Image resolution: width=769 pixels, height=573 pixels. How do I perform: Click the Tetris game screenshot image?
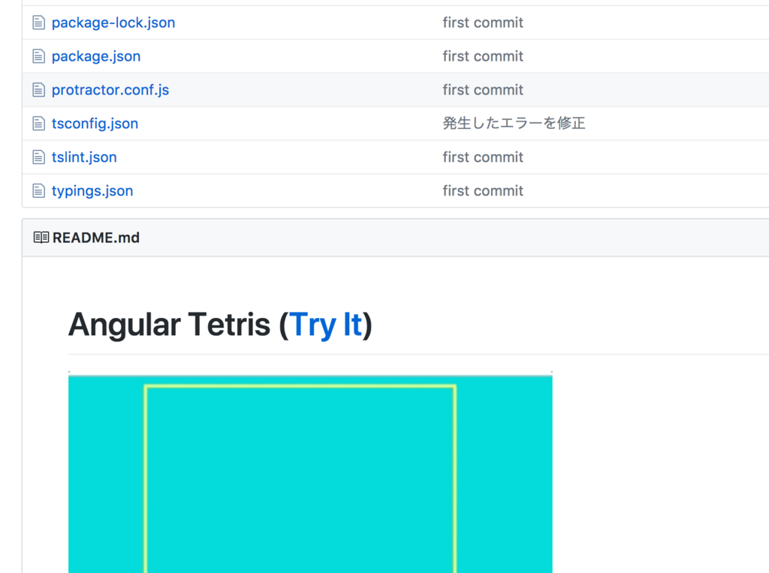click(310, 472)
